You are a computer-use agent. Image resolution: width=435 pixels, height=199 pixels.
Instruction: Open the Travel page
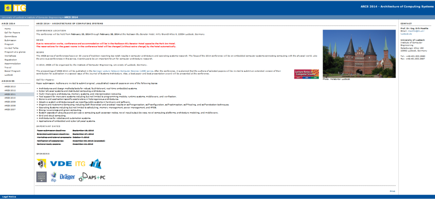tap(8, 67)
